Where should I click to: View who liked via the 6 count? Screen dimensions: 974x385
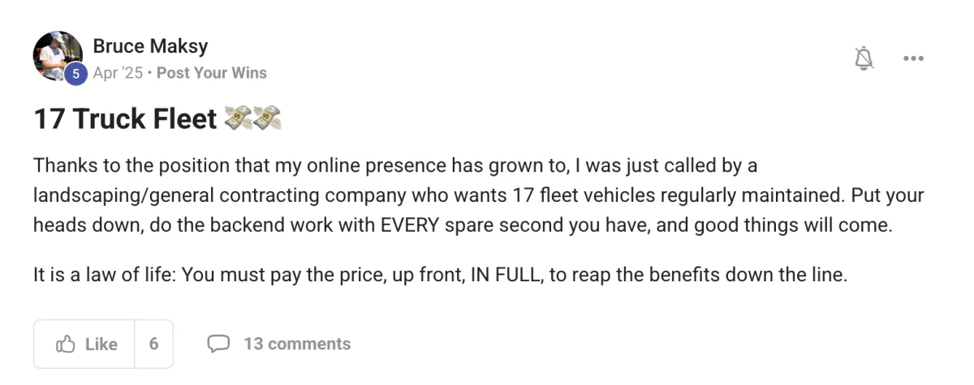[x=153, y=344]
